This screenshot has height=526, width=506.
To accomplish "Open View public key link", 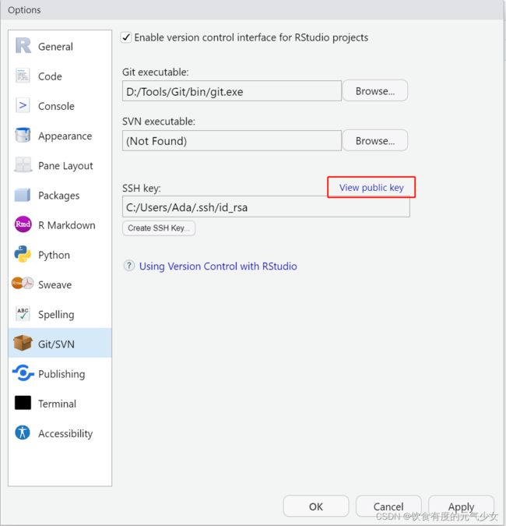I will pyautogui.click(x=371, y=187).
